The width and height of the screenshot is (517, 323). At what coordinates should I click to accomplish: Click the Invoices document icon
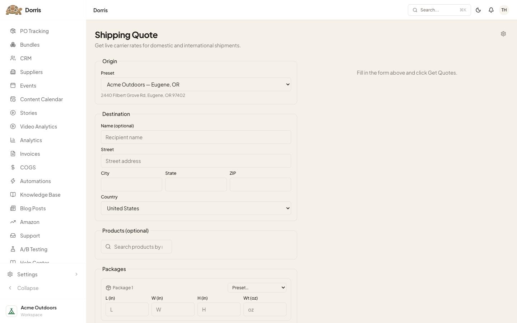[x=13, y=154]
